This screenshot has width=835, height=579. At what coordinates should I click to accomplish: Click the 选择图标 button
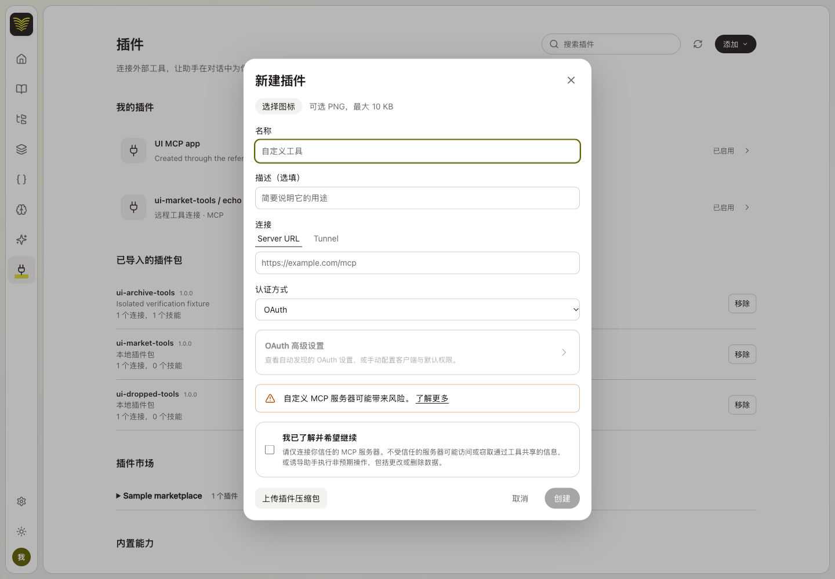click(278, 107)
